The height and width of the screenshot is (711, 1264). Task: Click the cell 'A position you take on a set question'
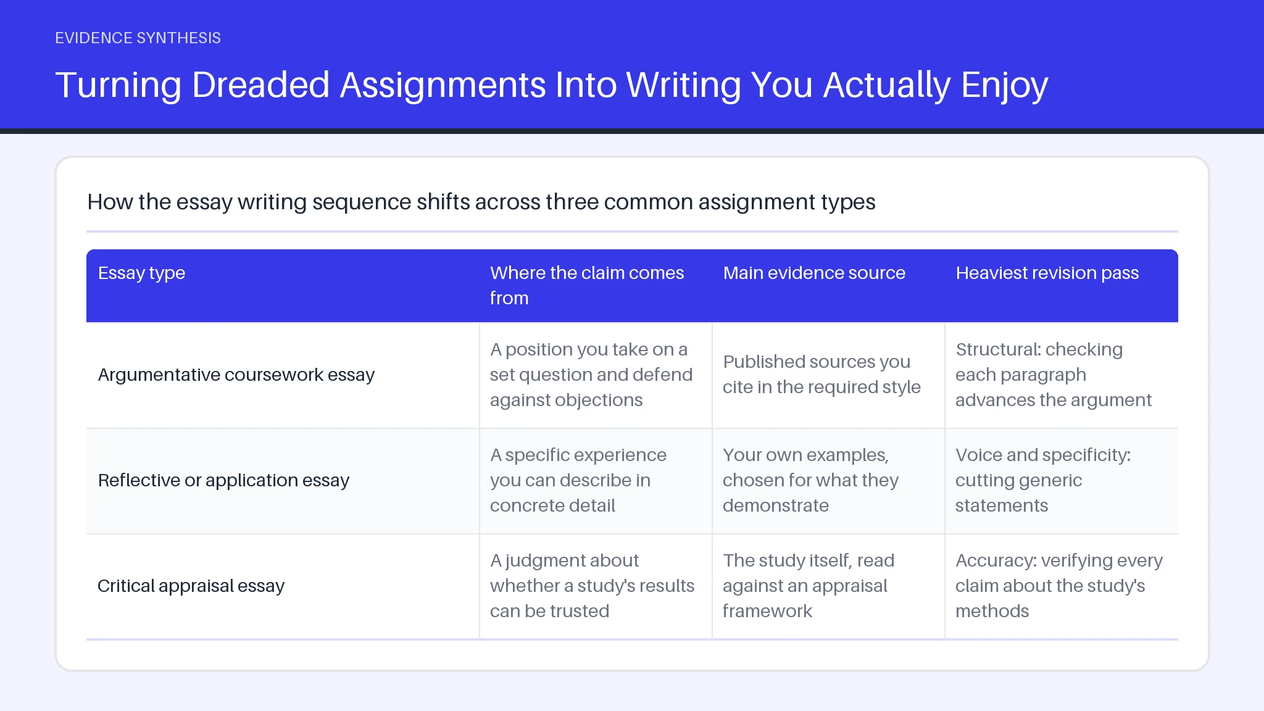(x=596, y=375)
